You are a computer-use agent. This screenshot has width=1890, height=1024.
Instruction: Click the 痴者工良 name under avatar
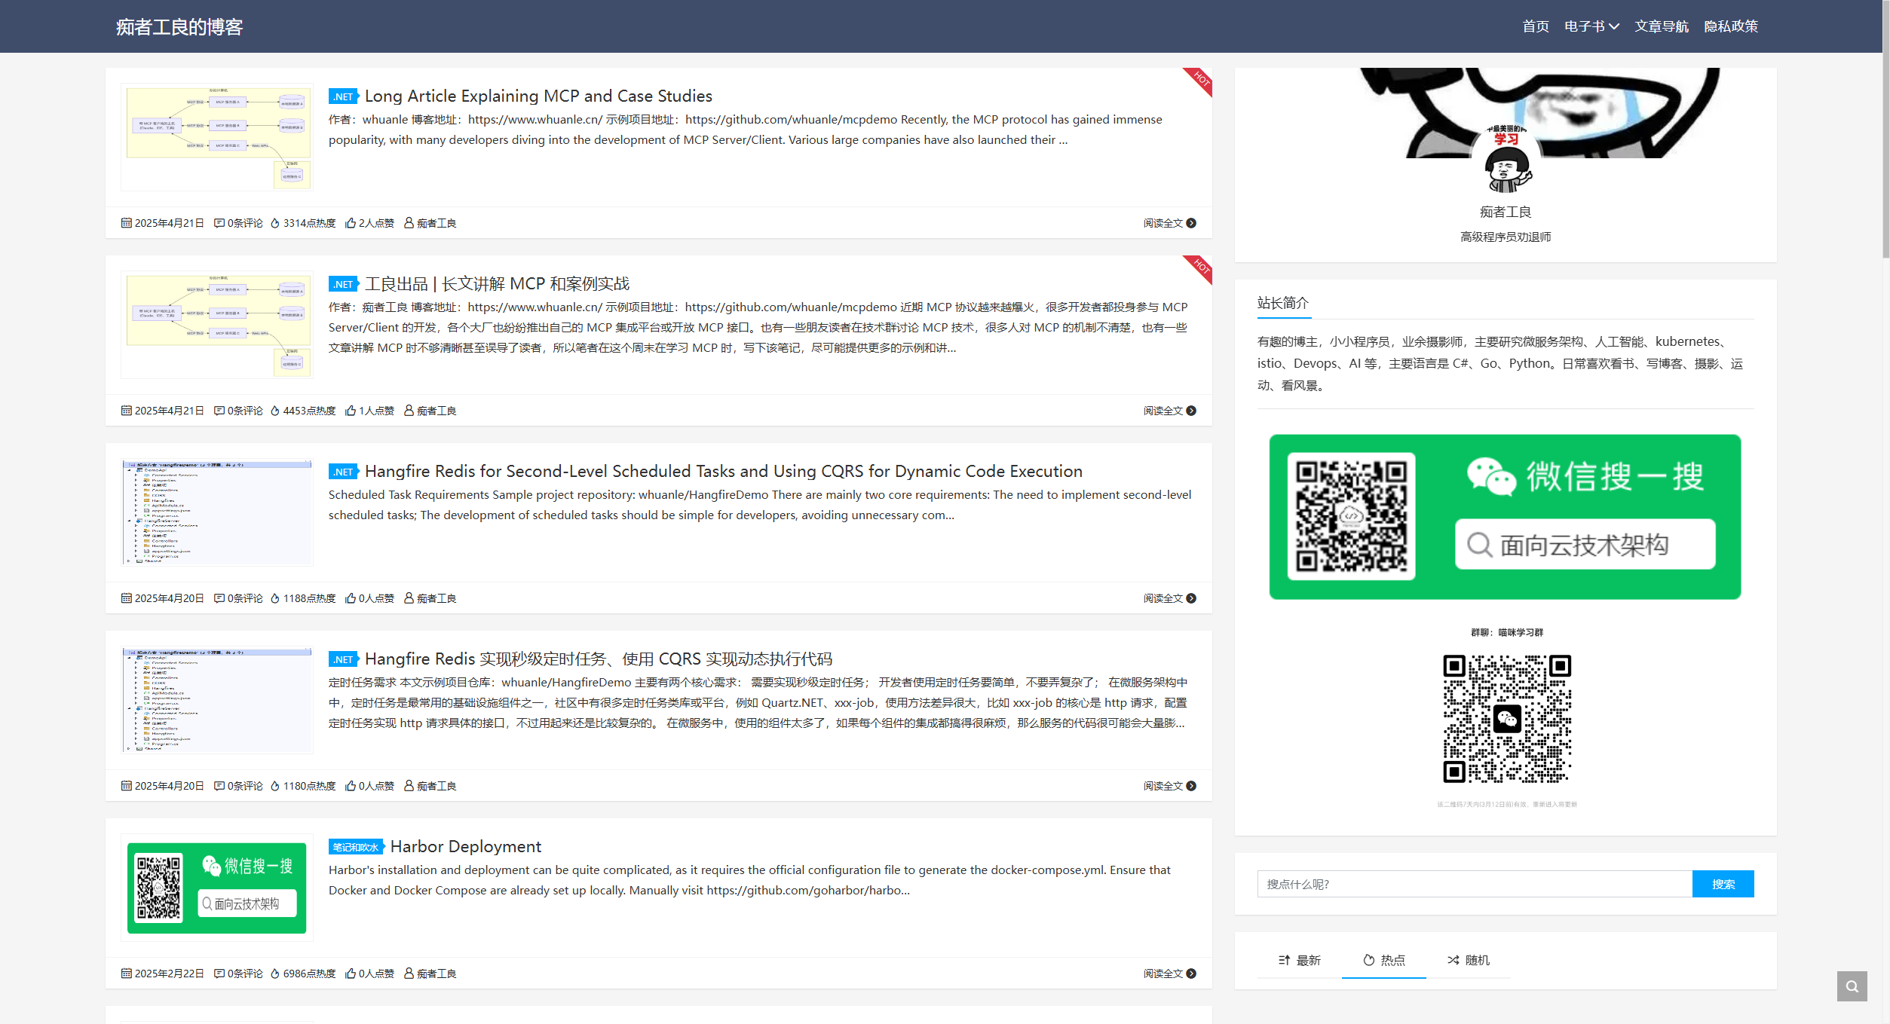pyautogui.click(x=1506, y=212)
